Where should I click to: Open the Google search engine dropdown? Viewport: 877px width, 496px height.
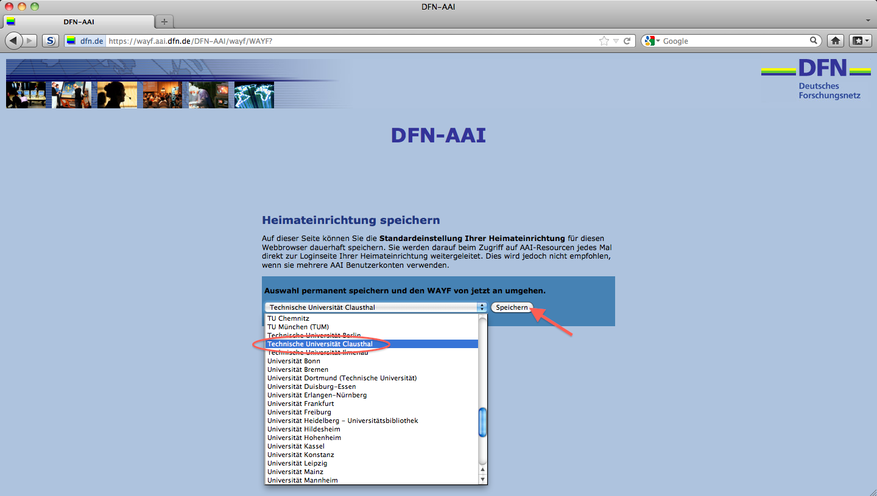tap(651, 41)
